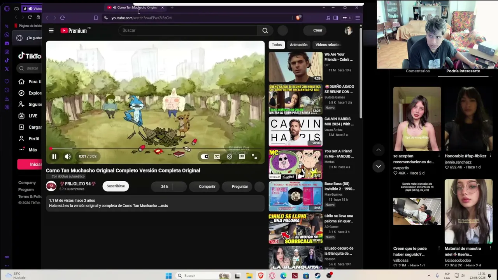Viewport: 498px width, 280px height.
Task: Reload the YouTube page
Action: coord(62,17)
